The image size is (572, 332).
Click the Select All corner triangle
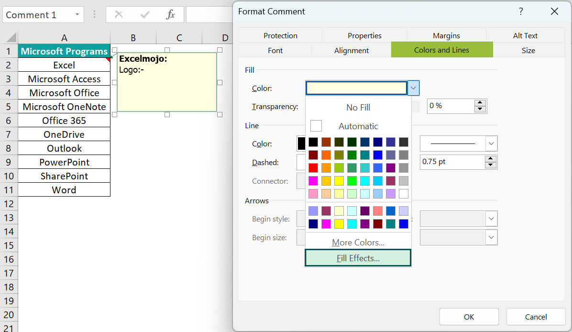[11, 37]
